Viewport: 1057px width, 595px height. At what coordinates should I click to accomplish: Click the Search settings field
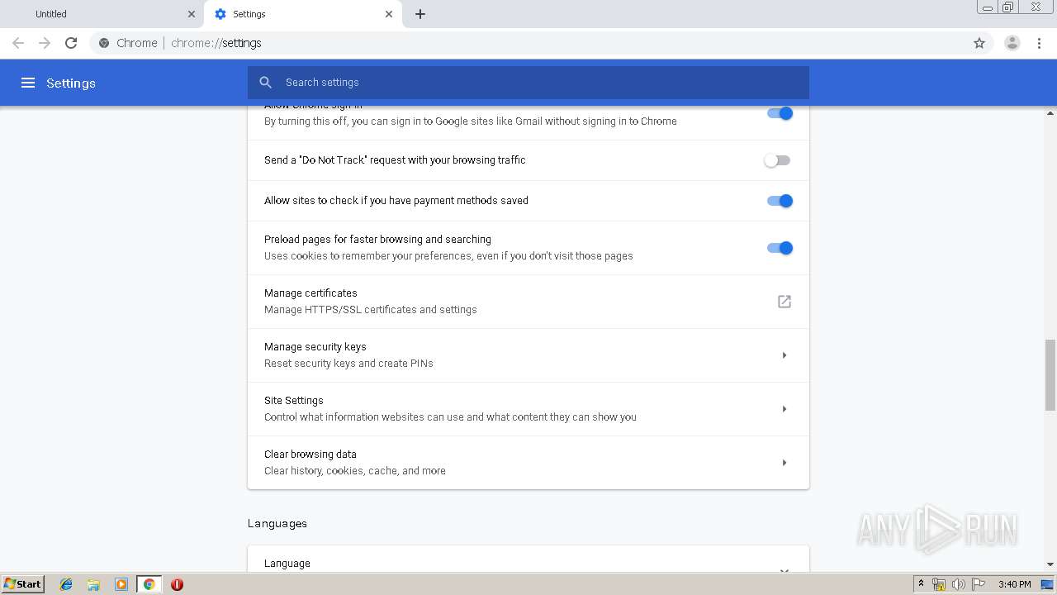click(x=528, y=83)
